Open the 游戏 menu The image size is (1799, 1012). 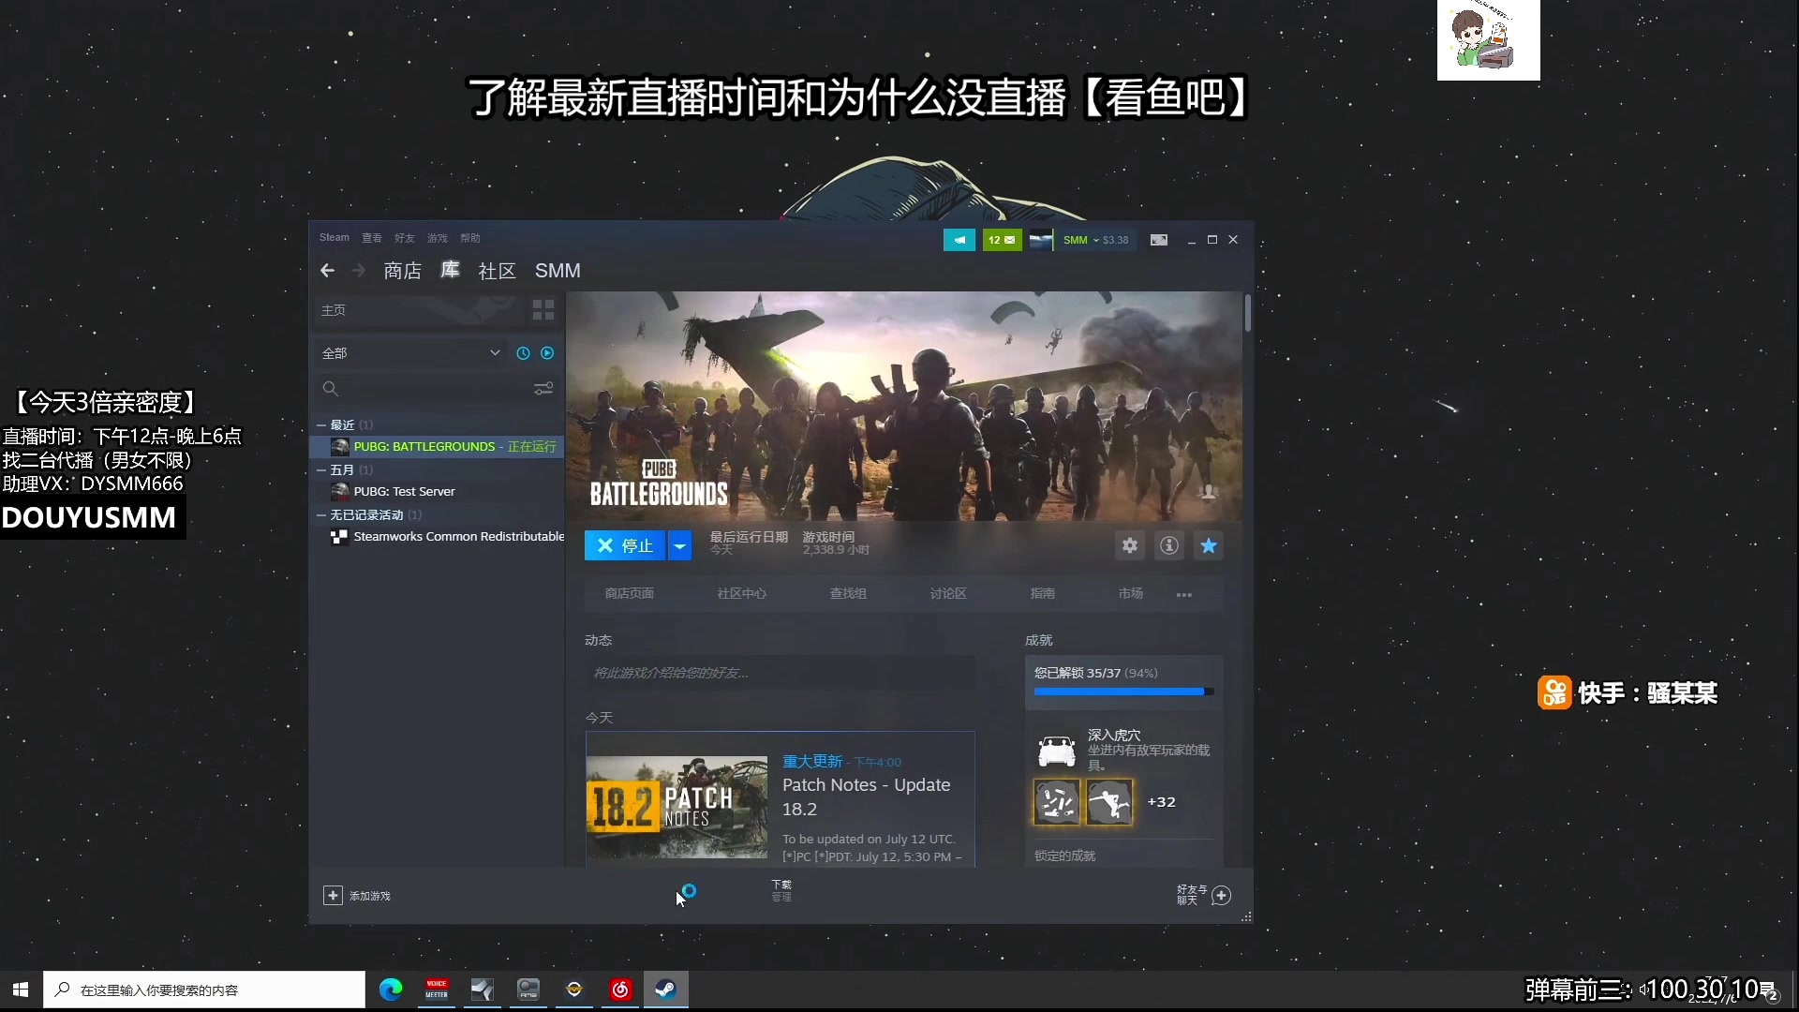(437, 238)
